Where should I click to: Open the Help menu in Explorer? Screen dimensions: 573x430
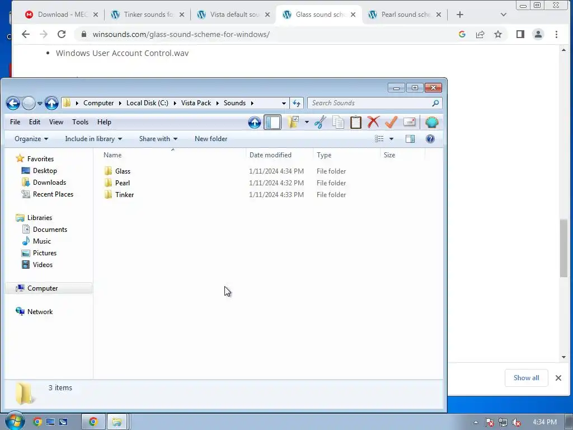[x=104, y=122]
